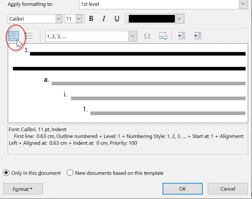Click the Insert picture icon
Viewport: 252px width, 199px height.
[x=163, y=36]
